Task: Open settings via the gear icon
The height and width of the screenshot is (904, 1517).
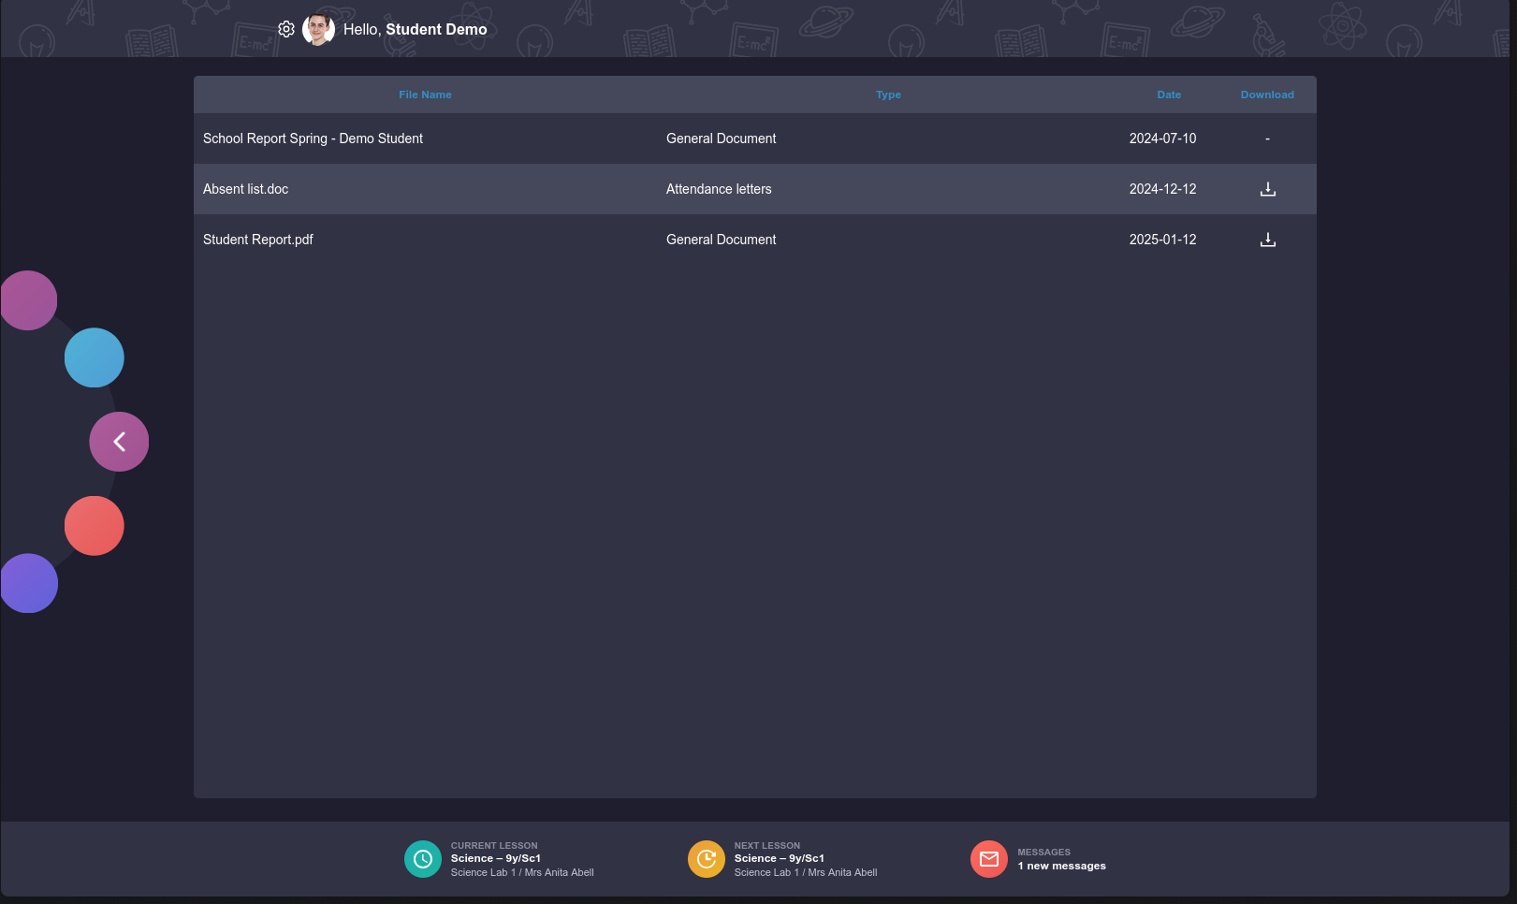Action: point(286,29)
